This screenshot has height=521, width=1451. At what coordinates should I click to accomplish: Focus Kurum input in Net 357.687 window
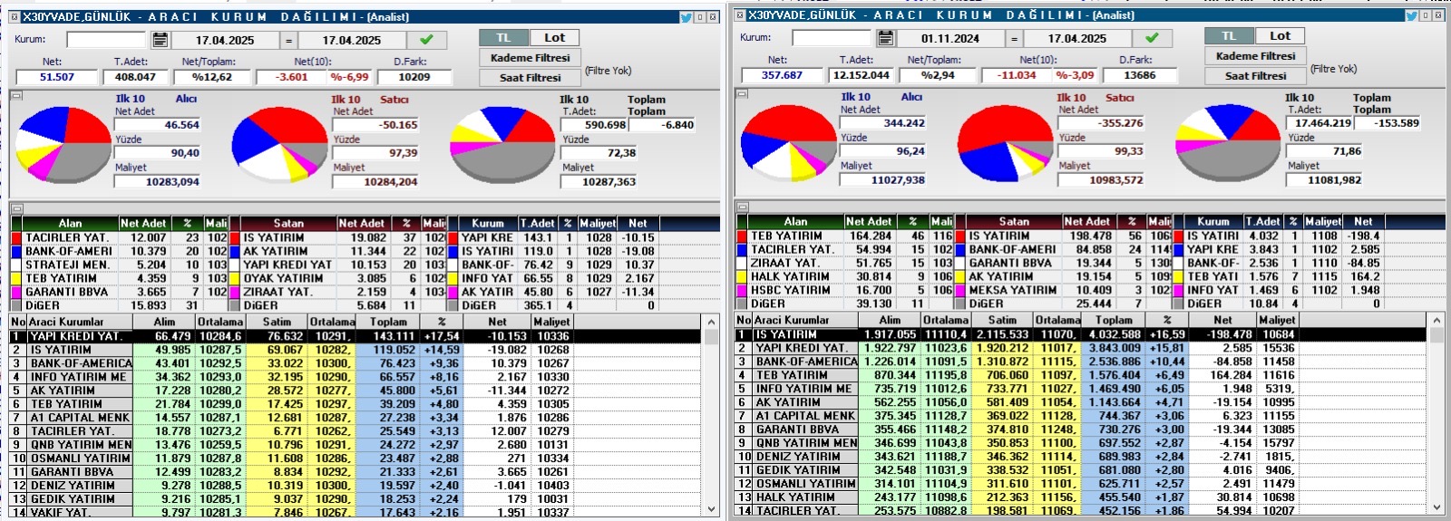pyautogui.click(x=832, y=38)
